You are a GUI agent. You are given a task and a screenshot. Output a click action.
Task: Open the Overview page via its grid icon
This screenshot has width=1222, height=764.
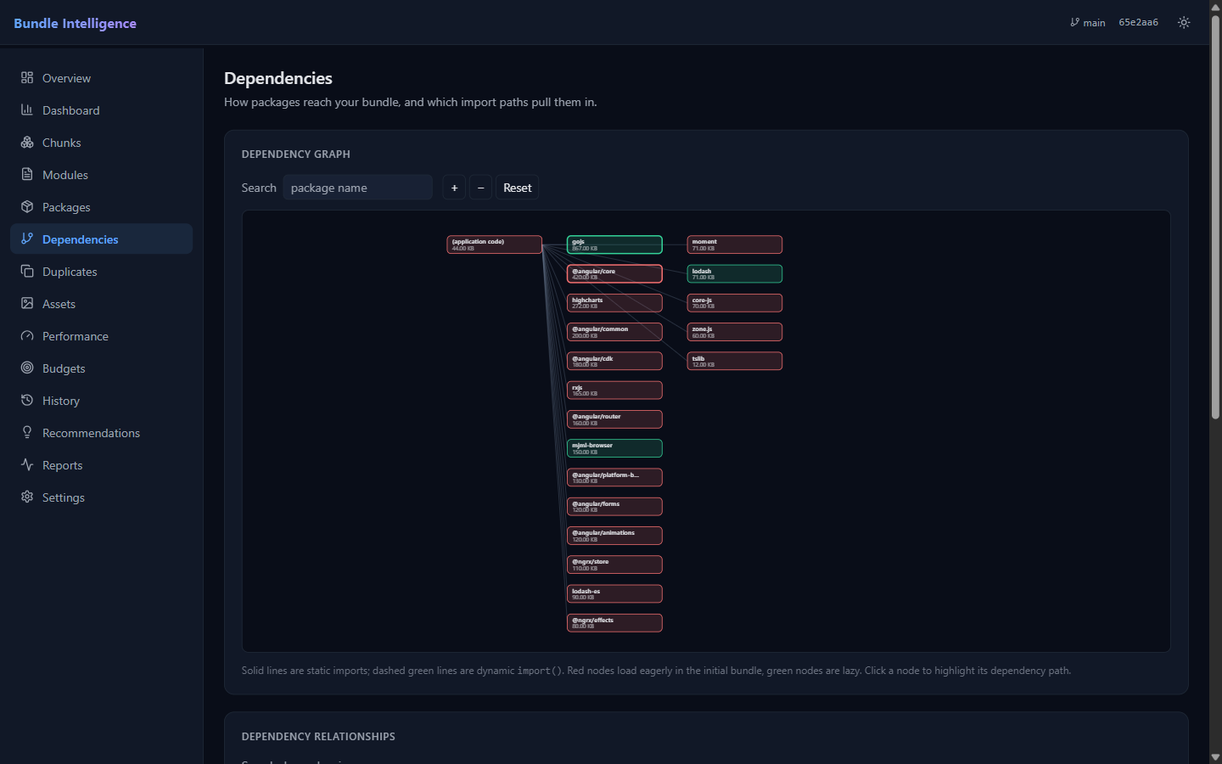coord(27,77)
